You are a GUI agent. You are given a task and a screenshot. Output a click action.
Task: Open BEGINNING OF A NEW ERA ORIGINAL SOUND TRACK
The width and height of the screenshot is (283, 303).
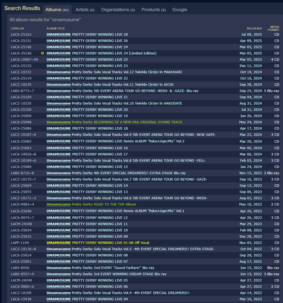point(114,122)
